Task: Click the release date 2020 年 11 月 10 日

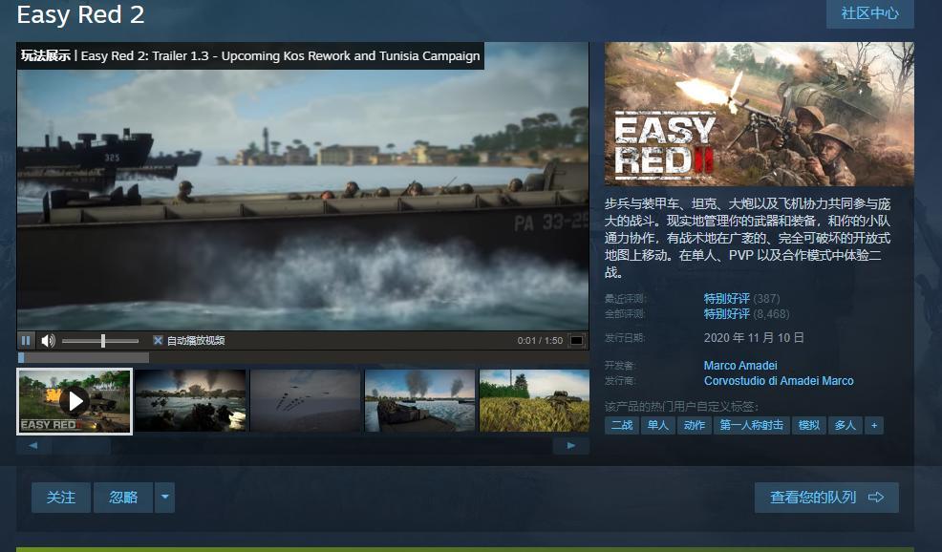Action: click(x=754, y=337)
